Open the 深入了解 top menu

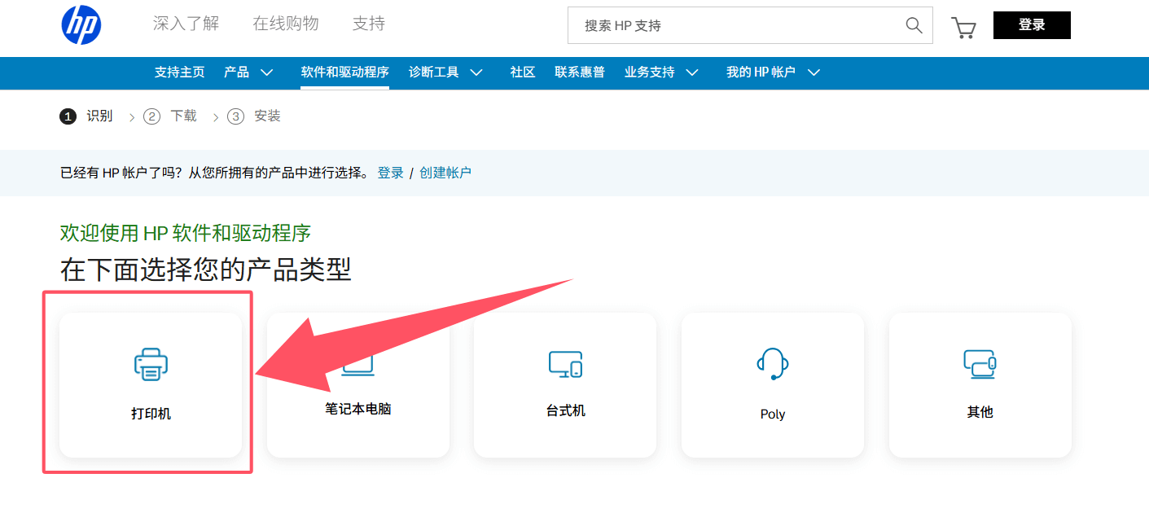coord(186,24)
